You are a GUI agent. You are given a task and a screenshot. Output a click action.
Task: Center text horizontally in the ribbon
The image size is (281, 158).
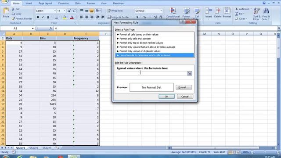click(x=86, y=17)
